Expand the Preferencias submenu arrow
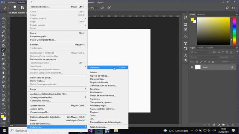Screen dimensions: 239x134 (86, 127)
